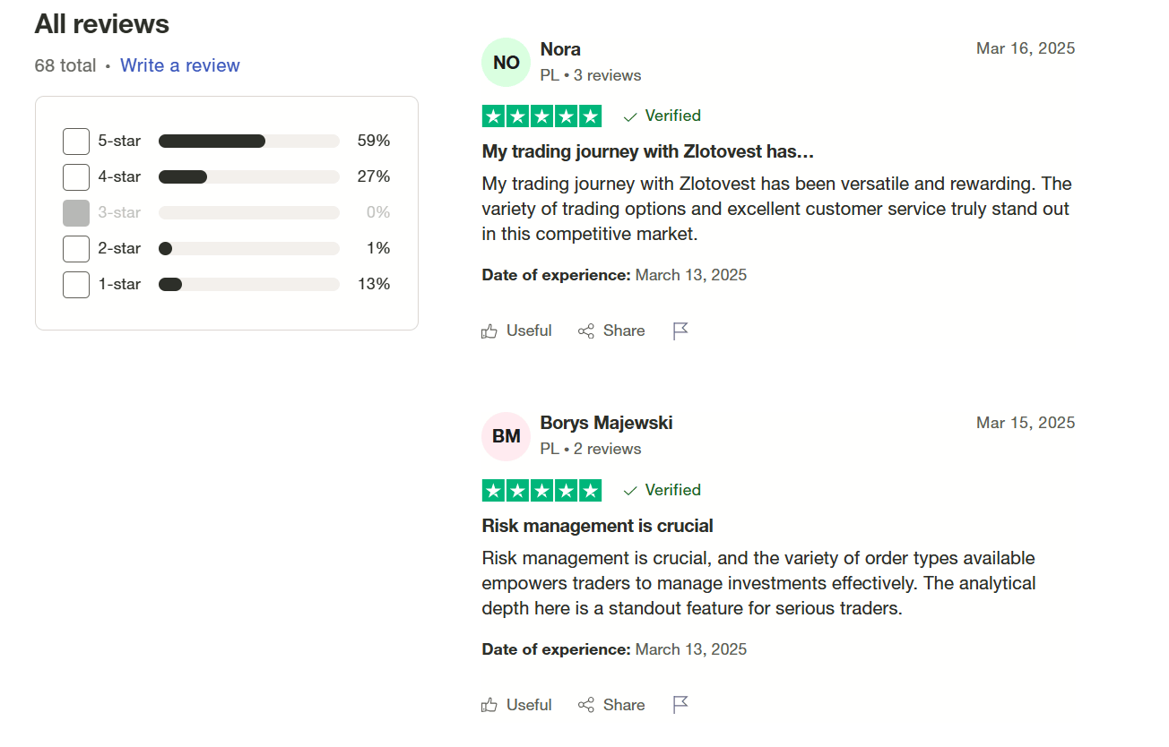The width and height of the screenshot is (1169, 747).
Task: Click thumbs-up Useful icon on Nora's review
Action: click(489, 331)
